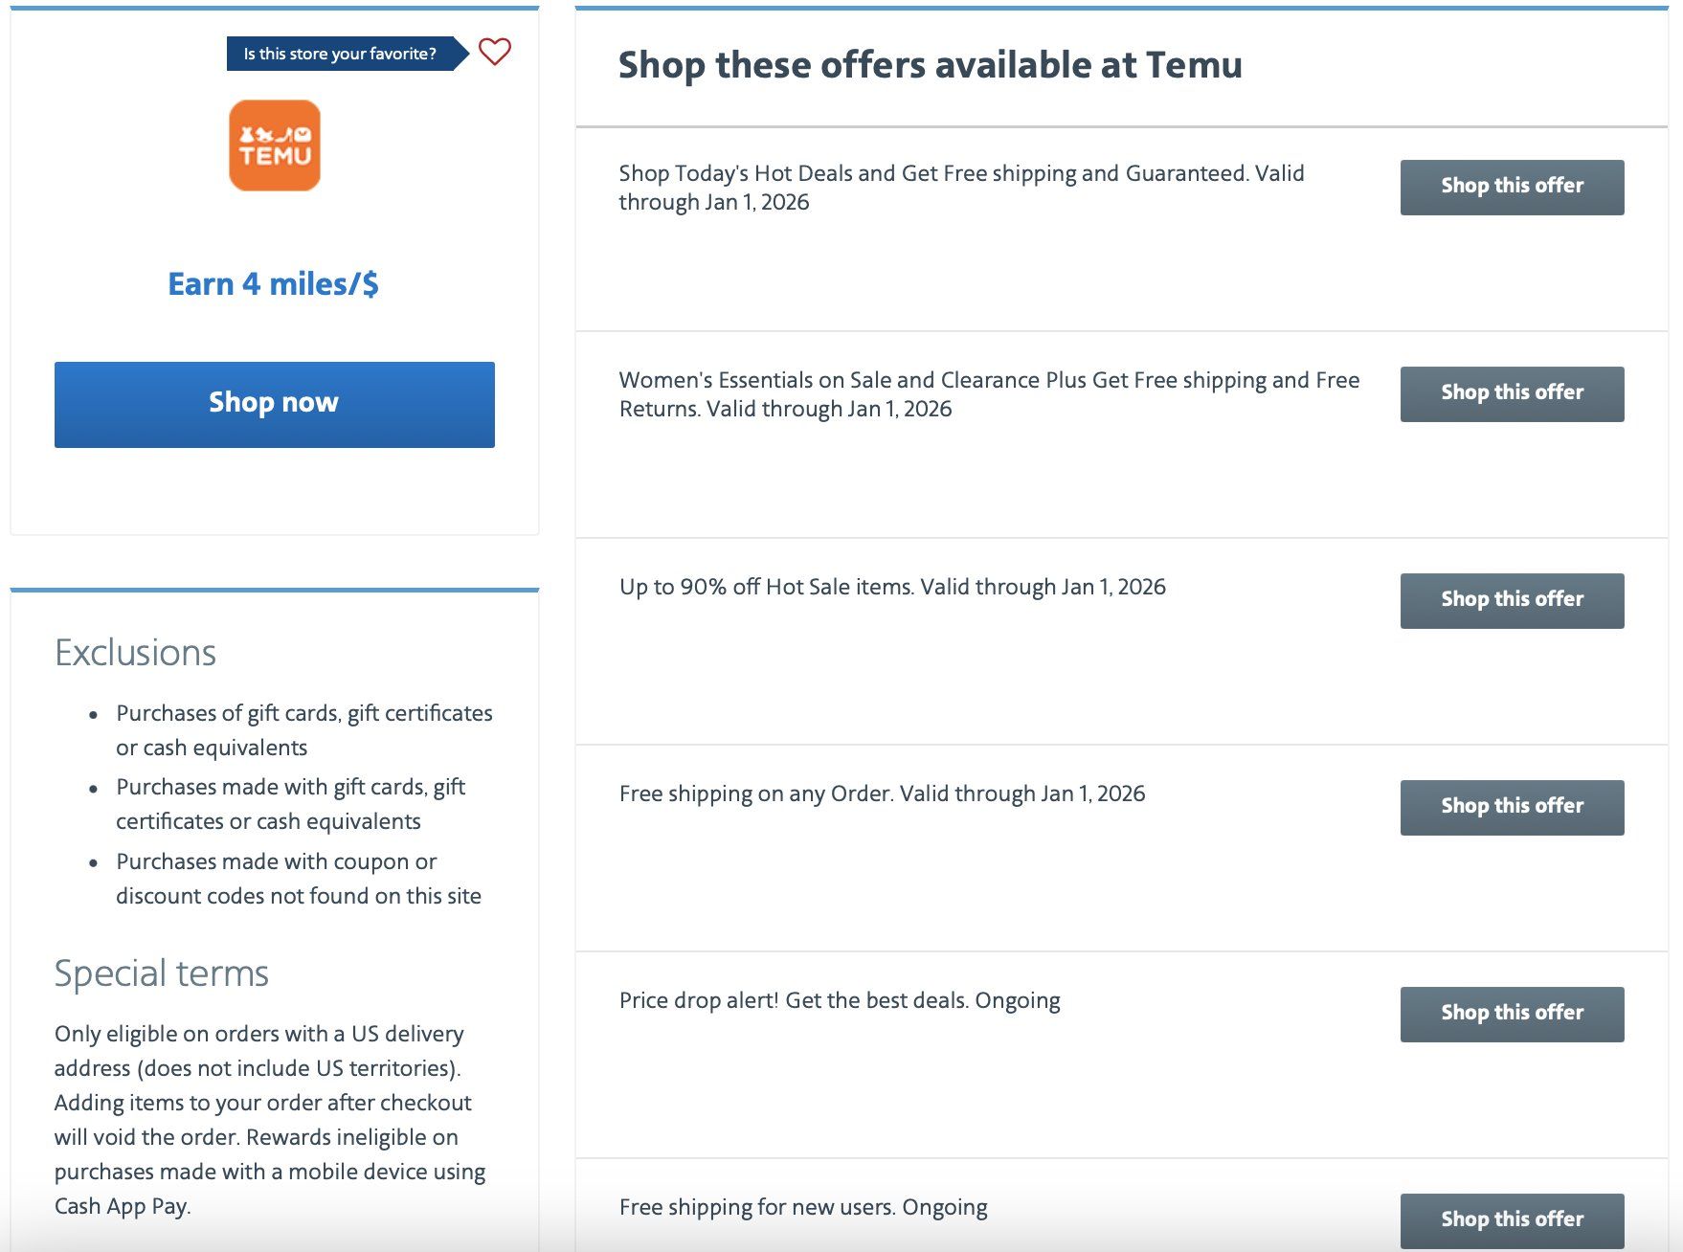Click the 'Price drop alert!' offer text

[x=840, y=1000]
